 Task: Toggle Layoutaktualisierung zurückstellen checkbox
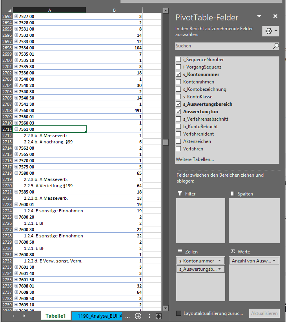pos(179,313)
